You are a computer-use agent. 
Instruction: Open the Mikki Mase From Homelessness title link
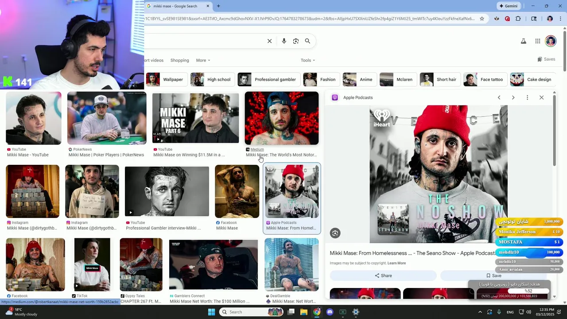412,253
